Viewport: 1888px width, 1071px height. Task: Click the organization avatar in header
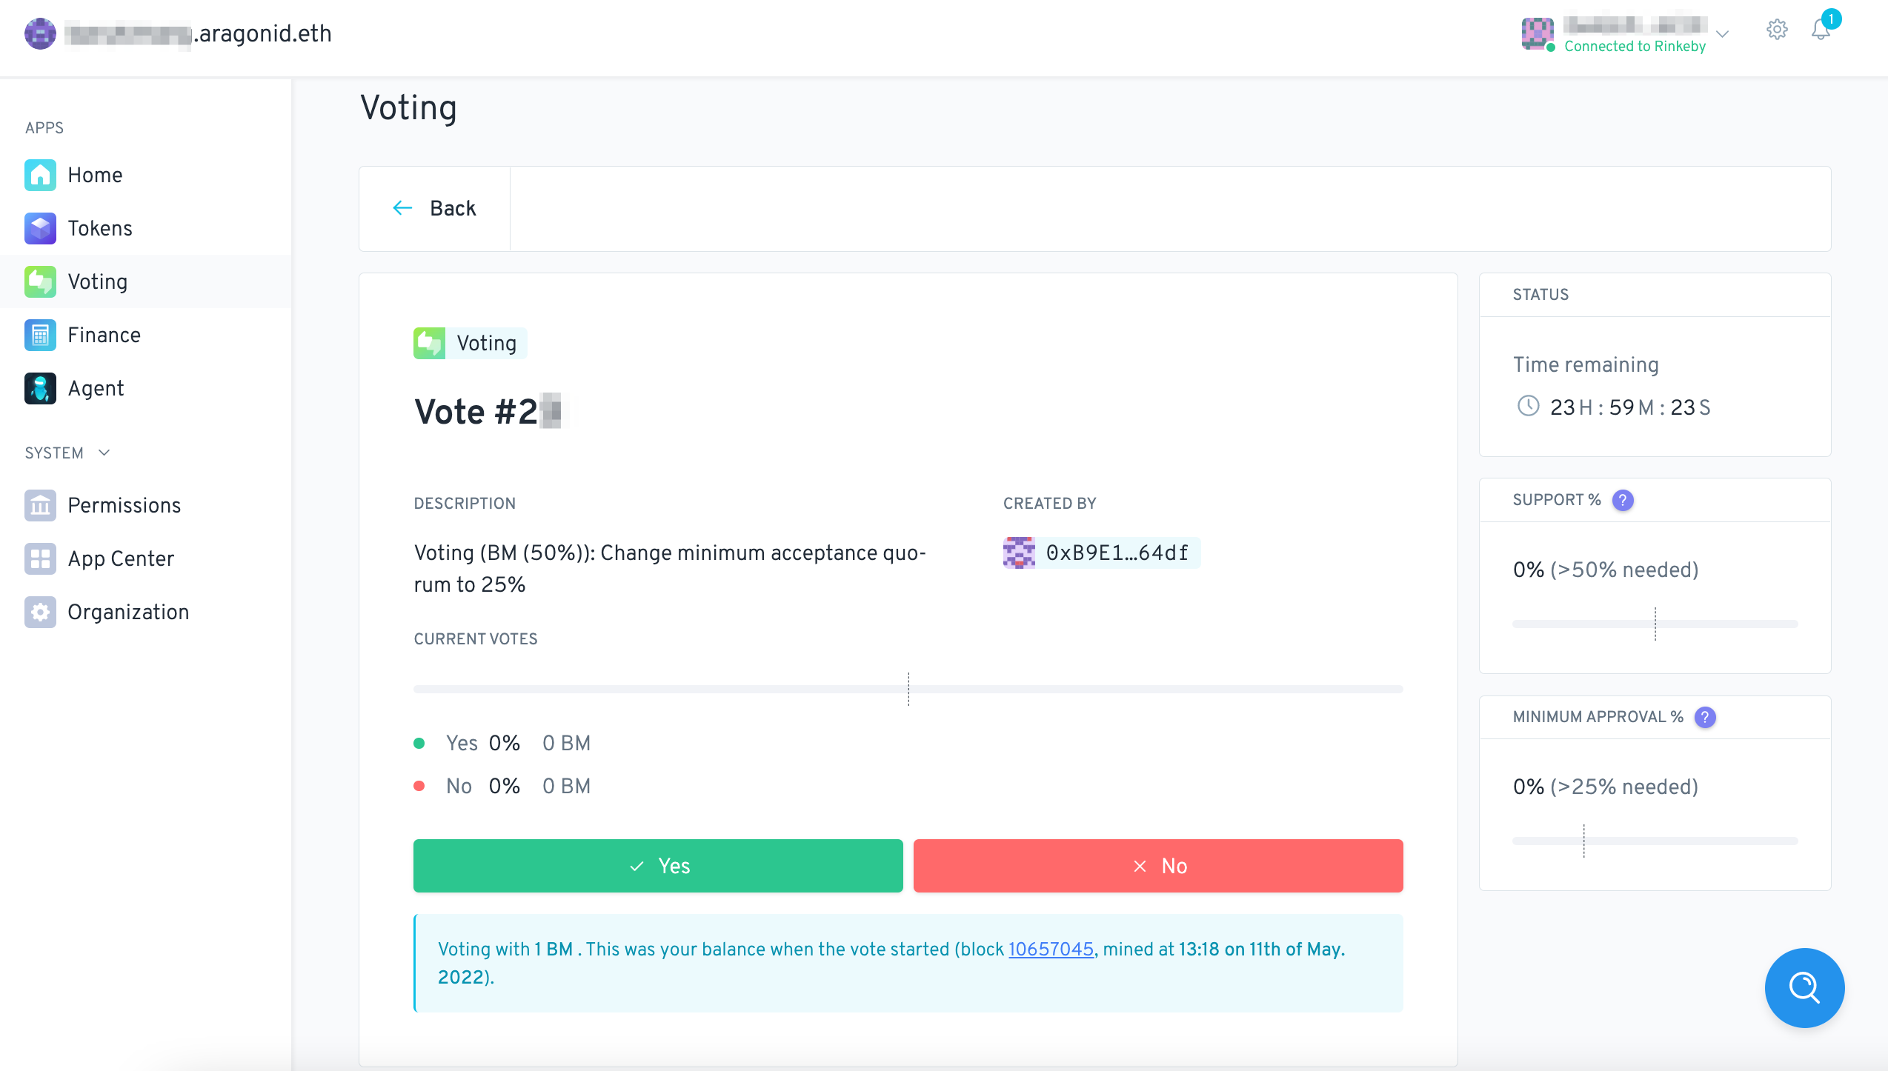click(x=40, y=33)
